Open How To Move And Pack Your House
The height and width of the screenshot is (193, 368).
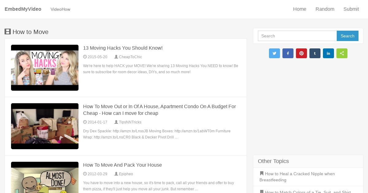(122, 165)
